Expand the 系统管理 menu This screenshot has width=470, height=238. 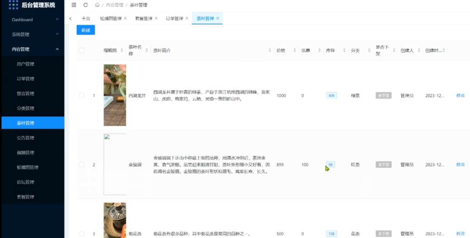[x=33, y=34]
